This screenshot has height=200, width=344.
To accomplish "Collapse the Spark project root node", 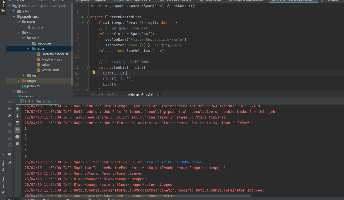I will pyautogui.click(x=9, y=6).
